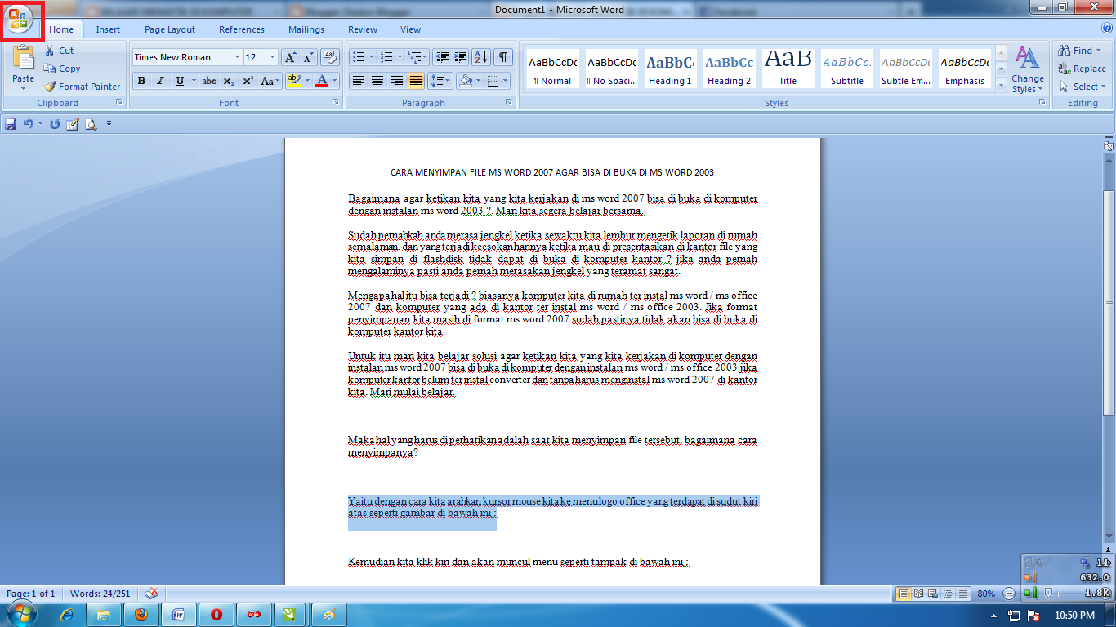Apply the Title style
This screenshot has height=627, width=1116.
[x=788, y=69]
